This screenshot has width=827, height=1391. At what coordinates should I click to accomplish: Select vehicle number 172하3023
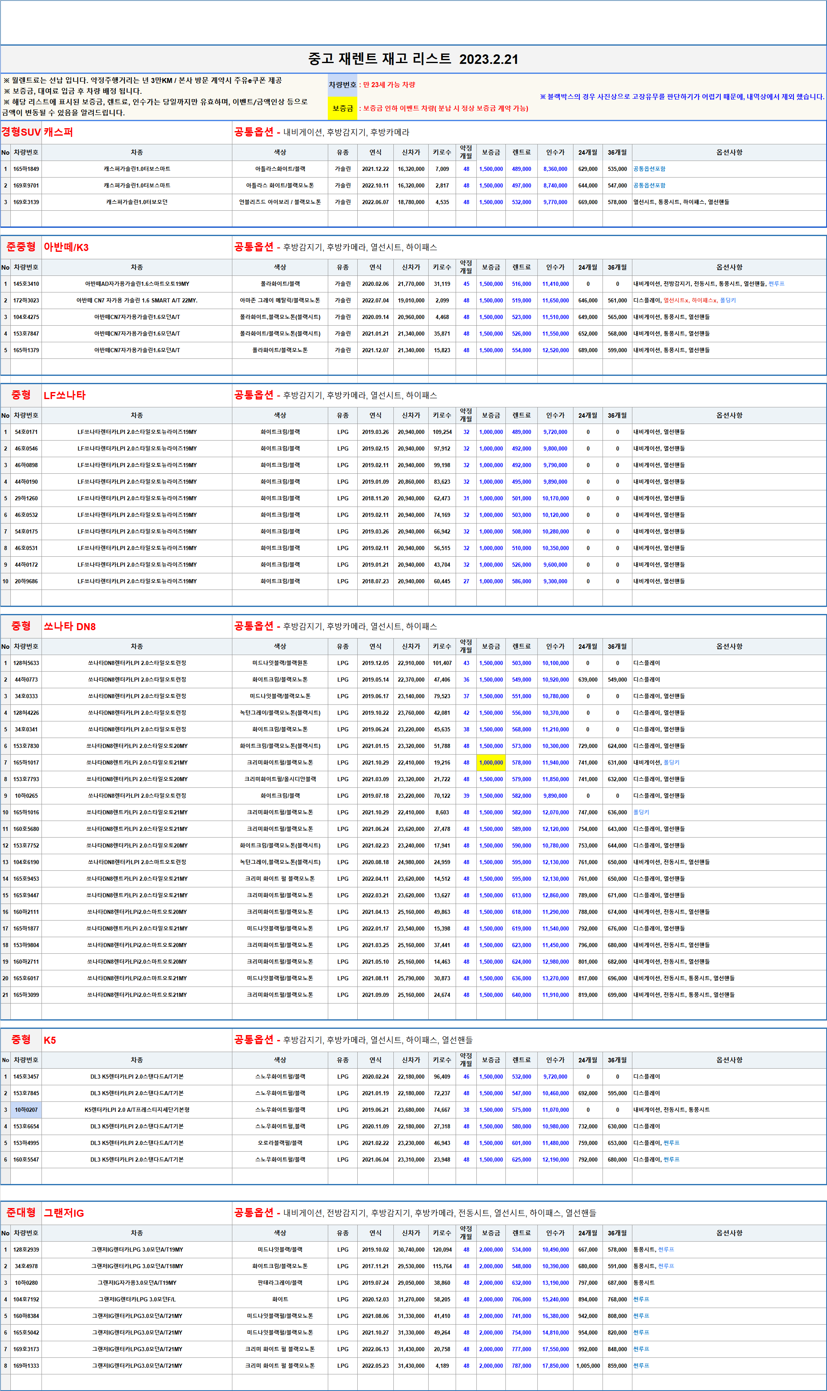[26, 301]
